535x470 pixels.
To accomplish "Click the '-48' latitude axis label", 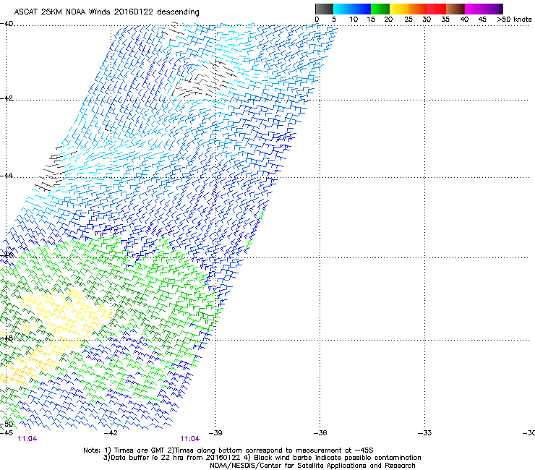I will 7,338.
